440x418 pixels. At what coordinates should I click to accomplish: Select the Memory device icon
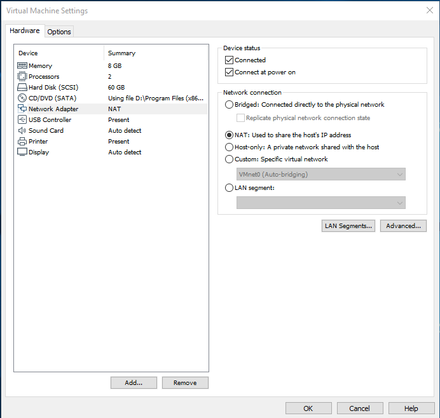(22, 66)
